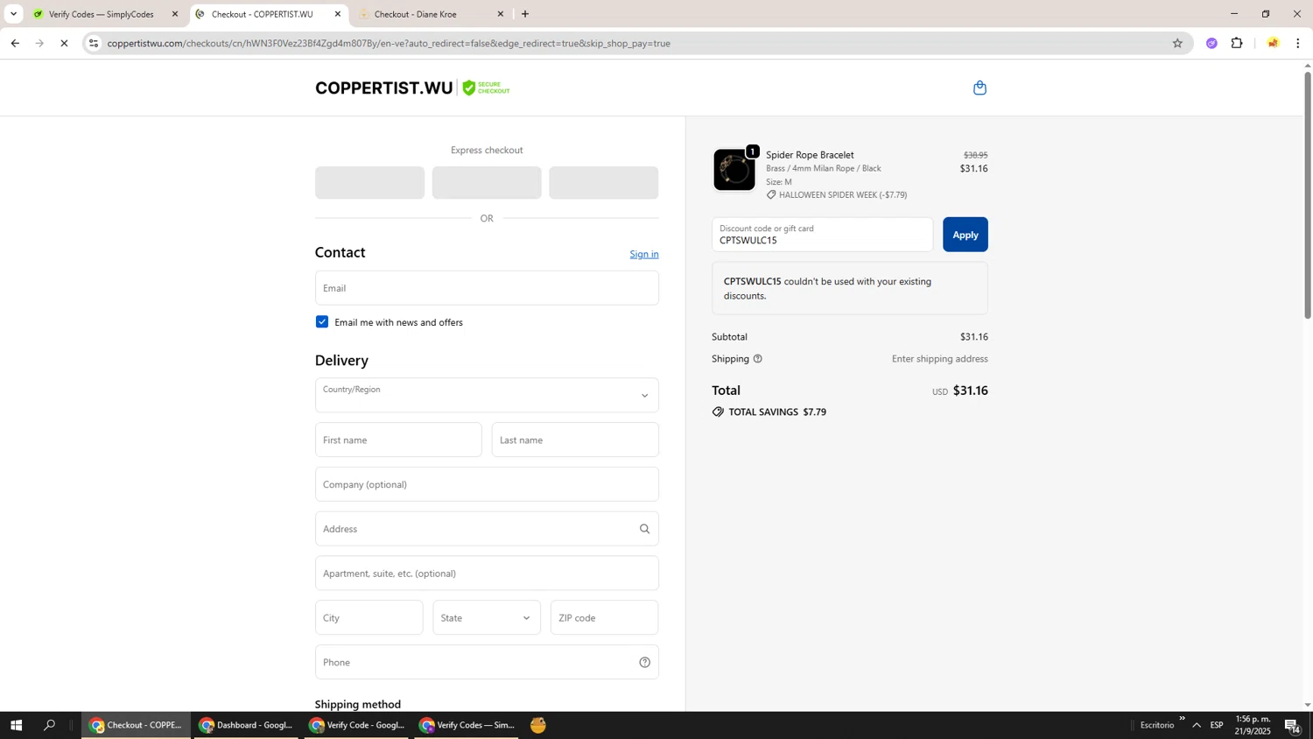This screenshot has height=739, width=1313.
Task: Click the orange app icon in taskbar
Action: [x=538, y=725]
